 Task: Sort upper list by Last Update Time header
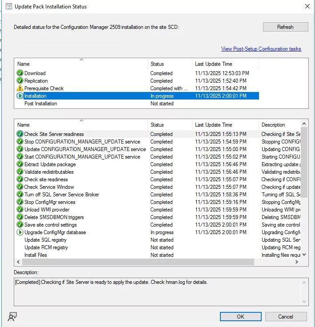pyautogui.click(x=225, y=64)
